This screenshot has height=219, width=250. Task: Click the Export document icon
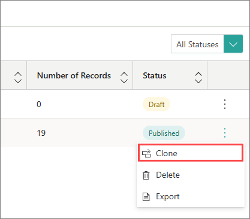click(x=146, y=197)
